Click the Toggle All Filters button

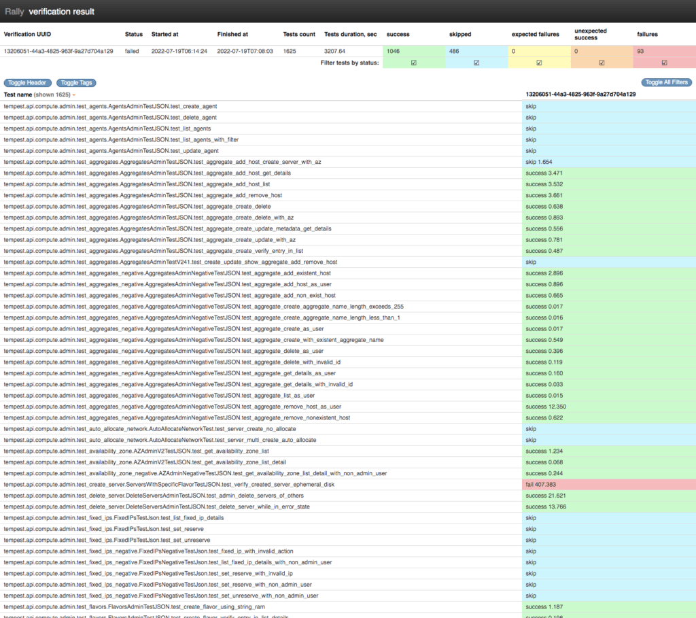tap(666, 83)
